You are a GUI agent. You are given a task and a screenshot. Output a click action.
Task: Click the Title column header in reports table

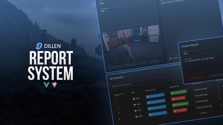[x=133, y=92]
